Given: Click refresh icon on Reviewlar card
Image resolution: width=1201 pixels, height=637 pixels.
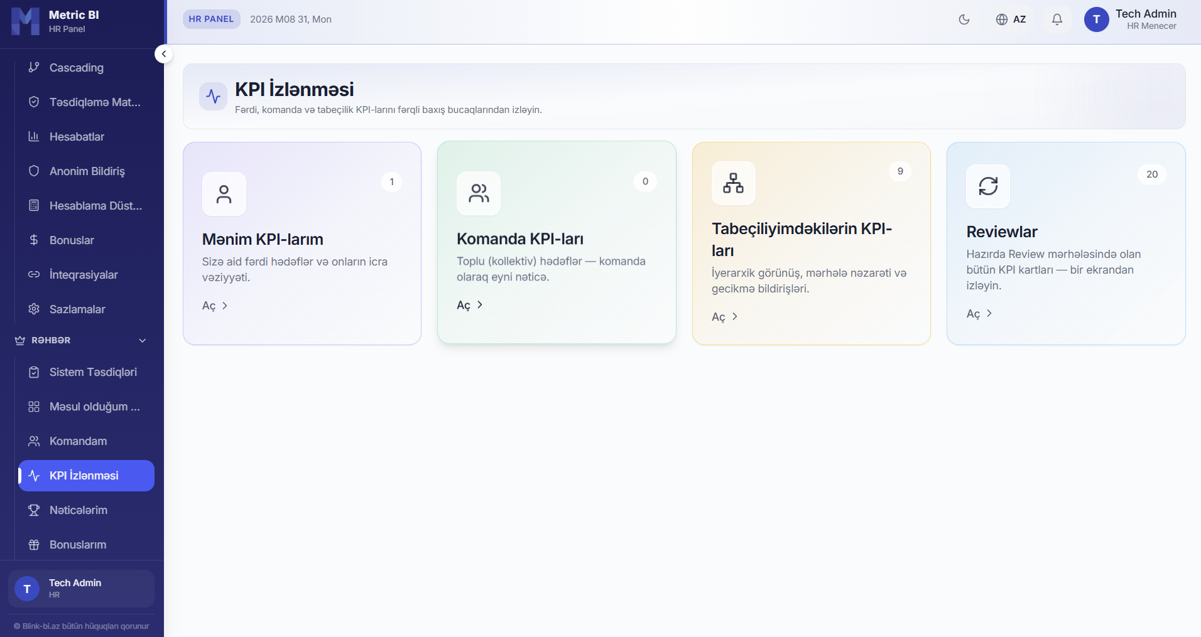Looking at the screenshot, I should point(988,186).
